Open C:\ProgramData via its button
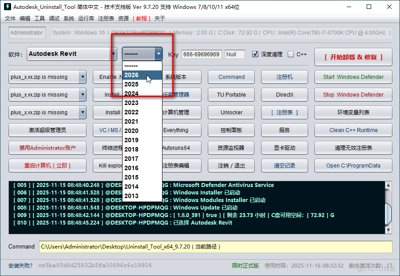Viewport: 400px width, 276px height. 353,165
